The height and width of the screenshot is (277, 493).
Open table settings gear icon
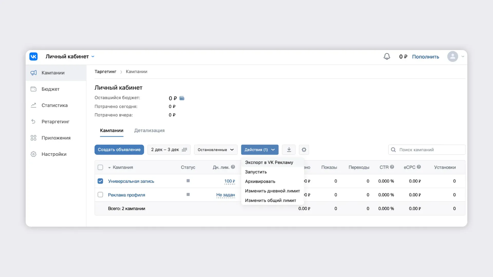304,150
